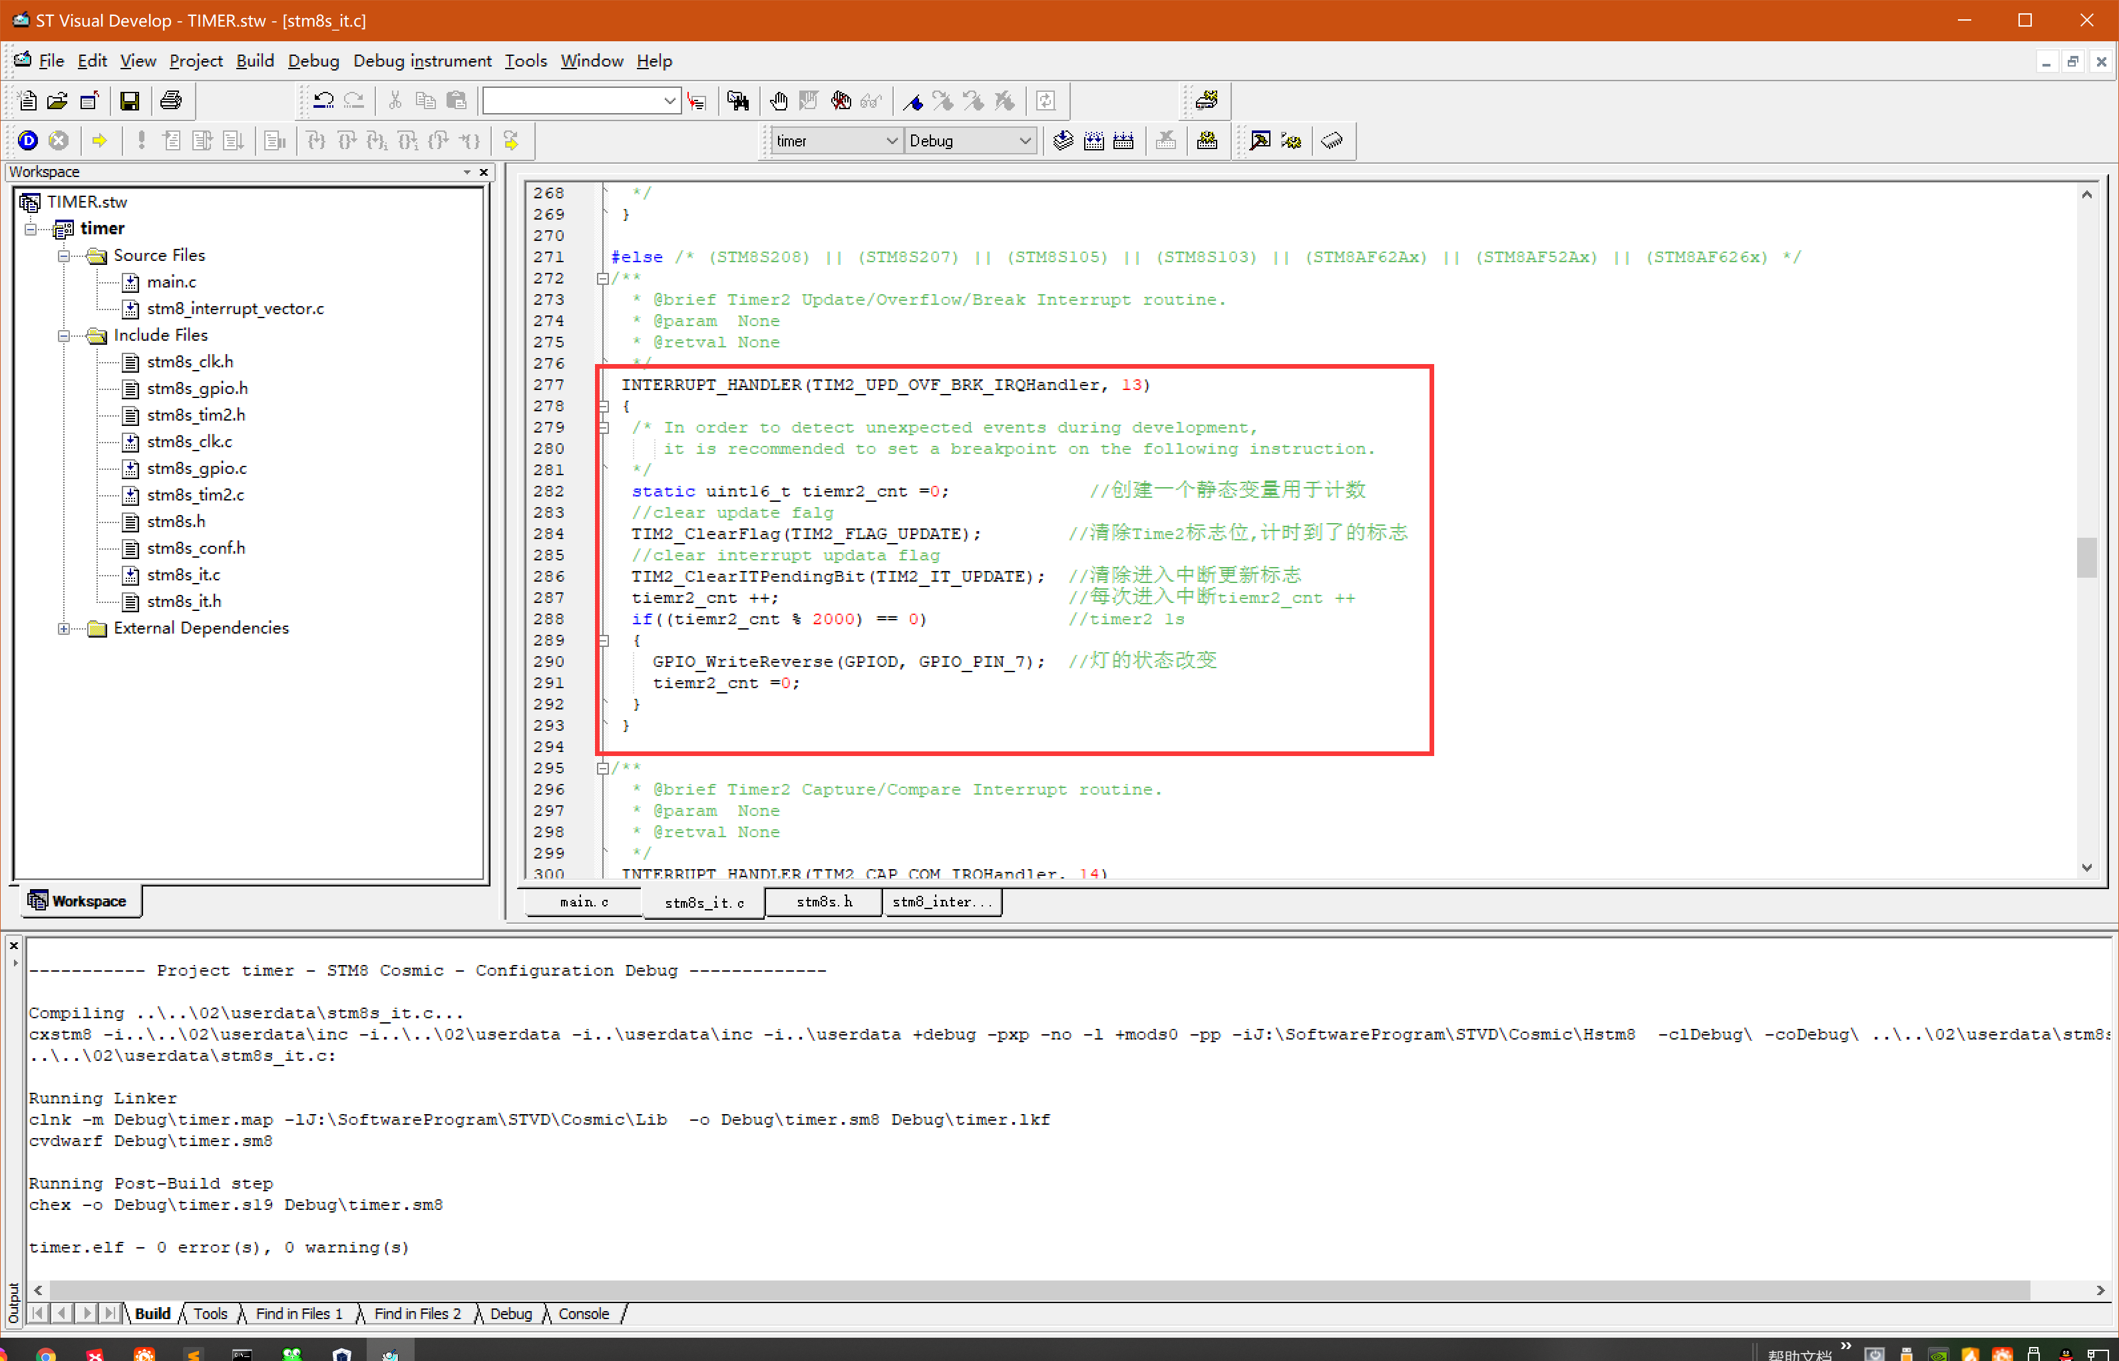Image resolution: width=2119 pixels, height=1361 pixels.
Task: Click the Rebuild All icon
Action: point(1124,140)
